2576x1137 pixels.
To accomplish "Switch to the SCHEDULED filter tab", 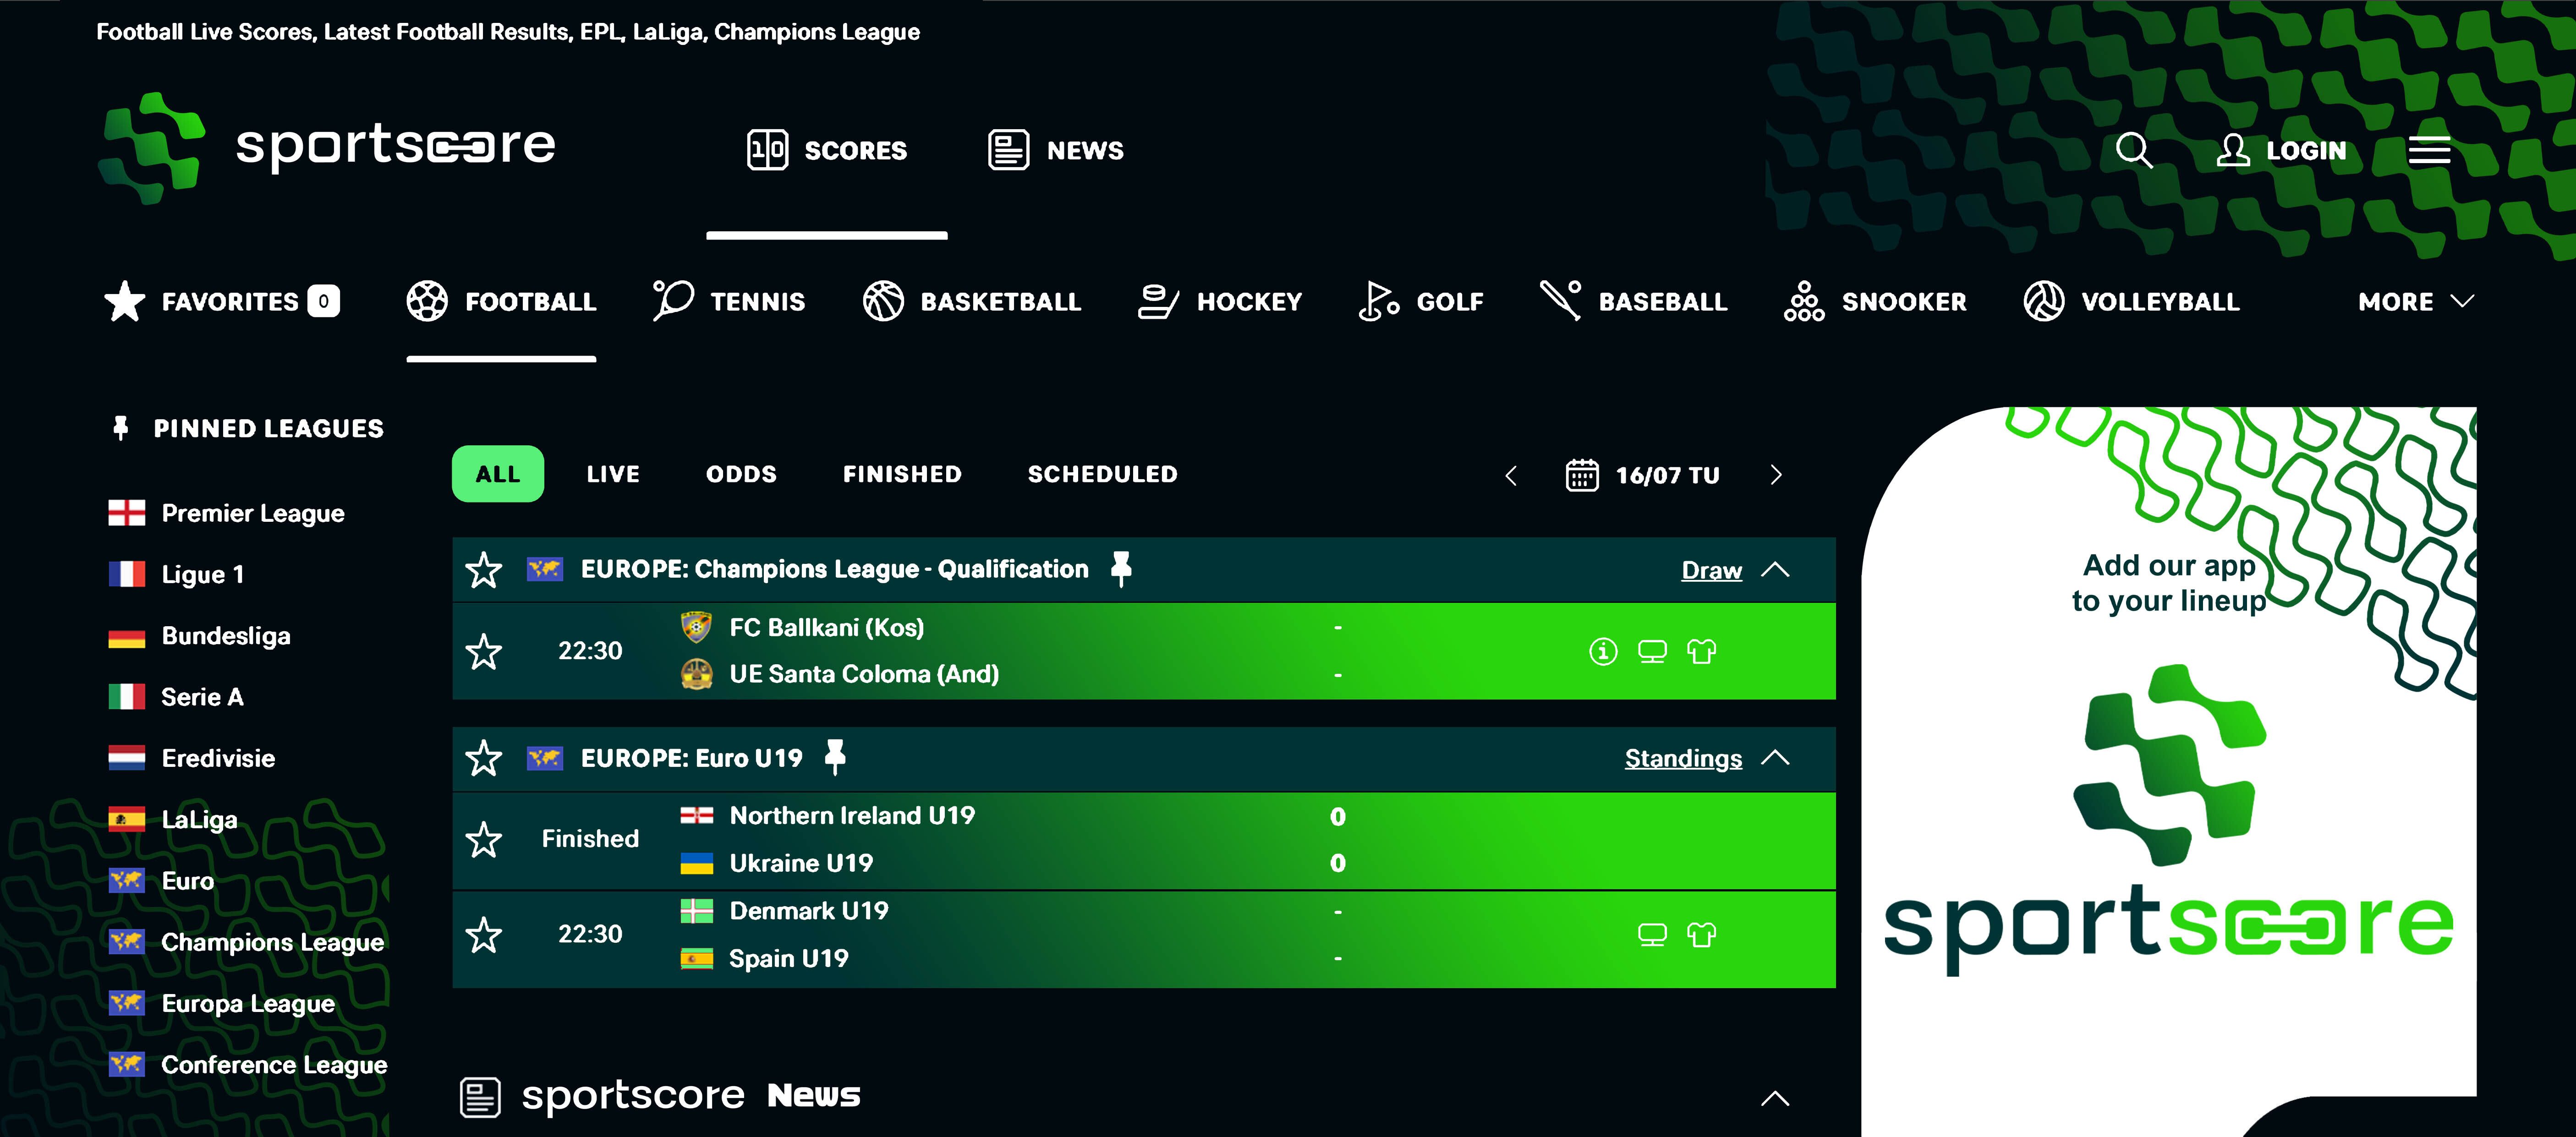I will pos(1102,474).
